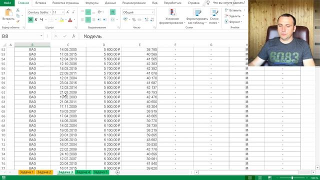Click the decrease decimal icon

click(152, 19)
